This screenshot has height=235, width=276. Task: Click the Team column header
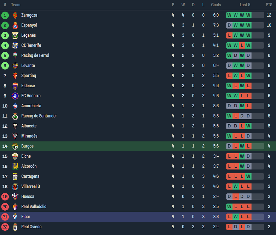16,5
